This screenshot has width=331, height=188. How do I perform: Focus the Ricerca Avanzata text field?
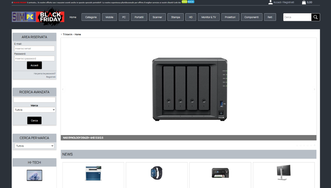[34, 100]
